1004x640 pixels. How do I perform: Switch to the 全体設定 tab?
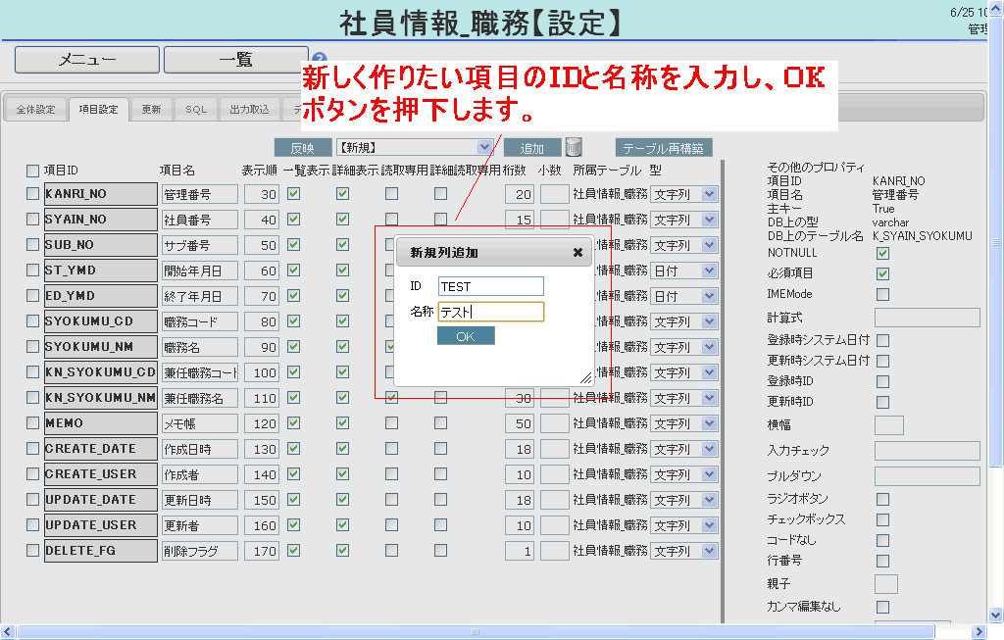36,110
